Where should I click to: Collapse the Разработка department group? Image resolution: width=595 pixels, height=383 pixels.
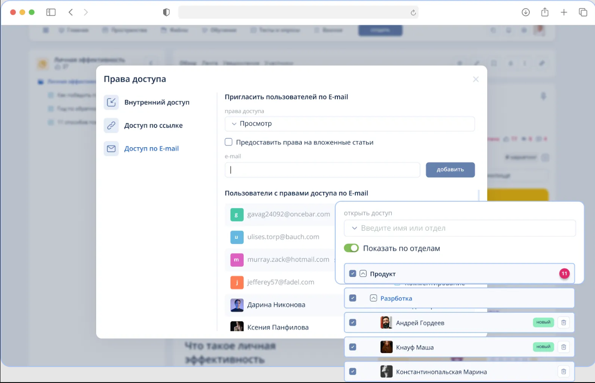[374, 298]
